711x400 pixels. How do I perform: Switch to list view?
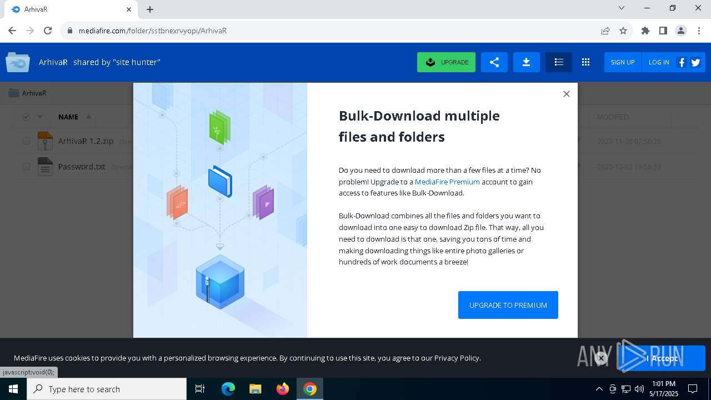[x=559, y=62]
